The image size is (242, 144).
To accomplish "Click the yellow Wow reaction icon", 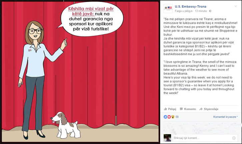I will coord(173,117).
